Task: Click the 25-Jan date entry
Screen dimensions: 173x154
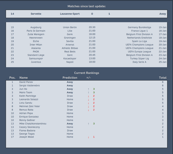Action: point(163,62)
